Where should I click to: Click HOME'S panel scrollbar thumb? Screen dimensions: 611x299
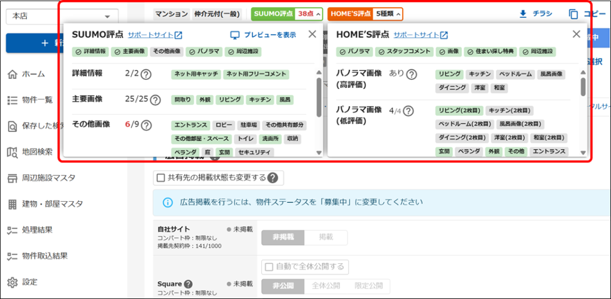pyautogui.click(x=583, y=87)
